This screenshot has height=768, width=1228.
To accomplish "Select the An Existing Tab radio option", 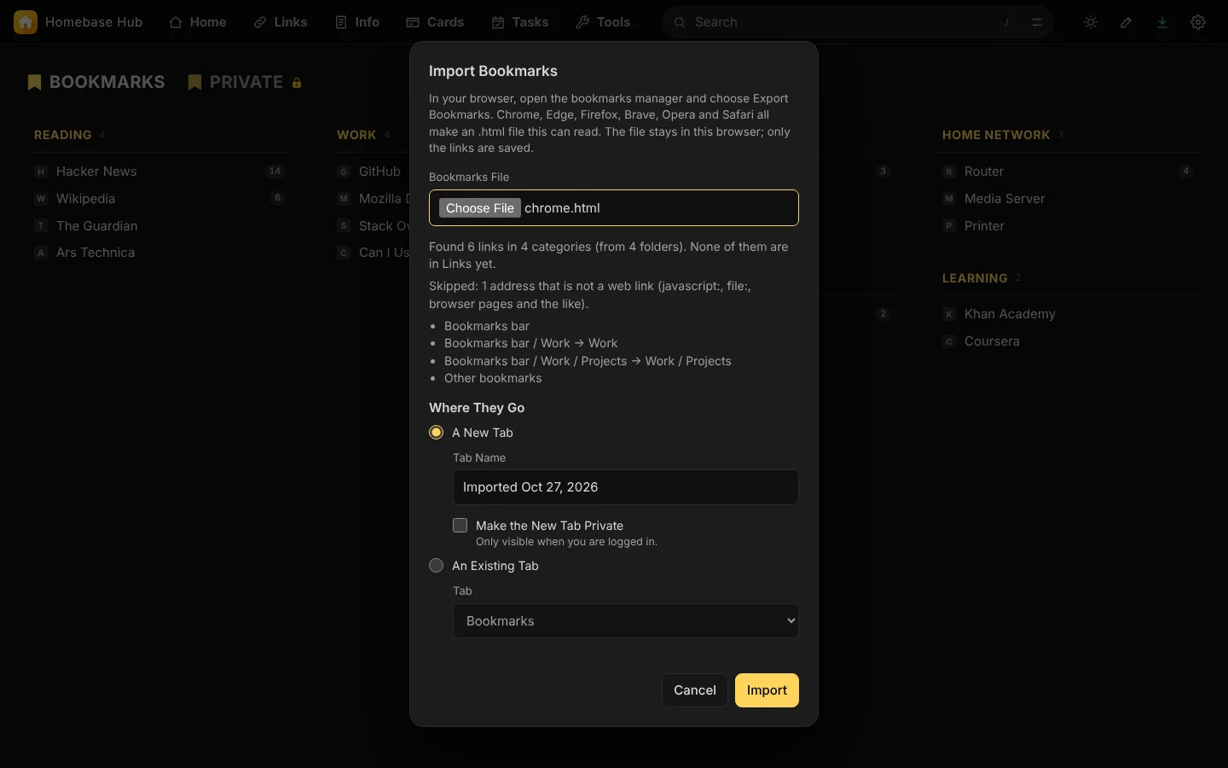I will click(437, 566).
